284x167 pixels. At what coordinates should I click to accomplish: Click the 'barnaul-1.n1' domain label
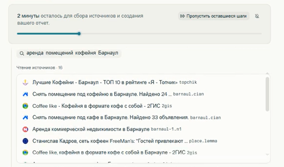(166, 129)
